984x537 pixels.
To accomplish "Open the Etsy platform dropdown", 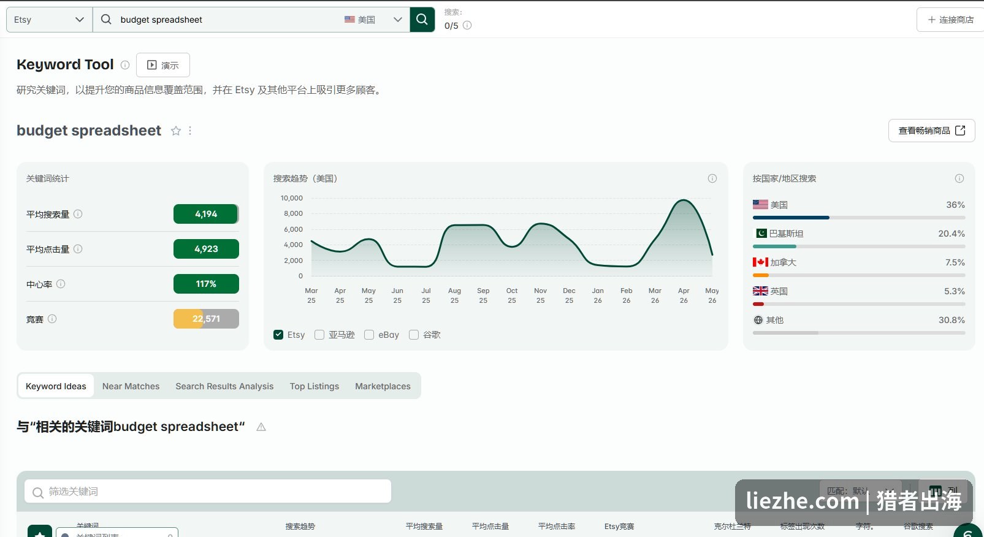I will [x=49, y=20].
